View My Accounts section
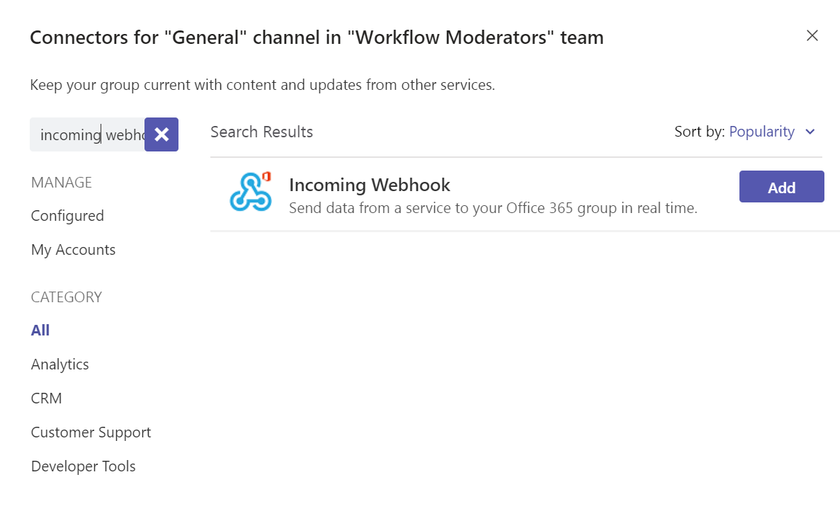This screenshot has width=840, height=511. (x=73, y=249)
